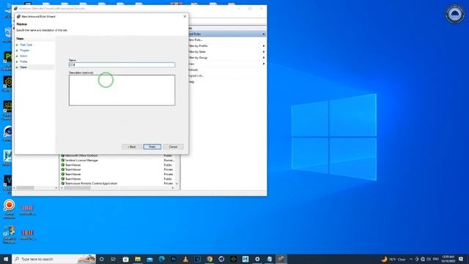
Task: Close the New Inbound Rule Wizard dialog
Action: tap(185, 16)
